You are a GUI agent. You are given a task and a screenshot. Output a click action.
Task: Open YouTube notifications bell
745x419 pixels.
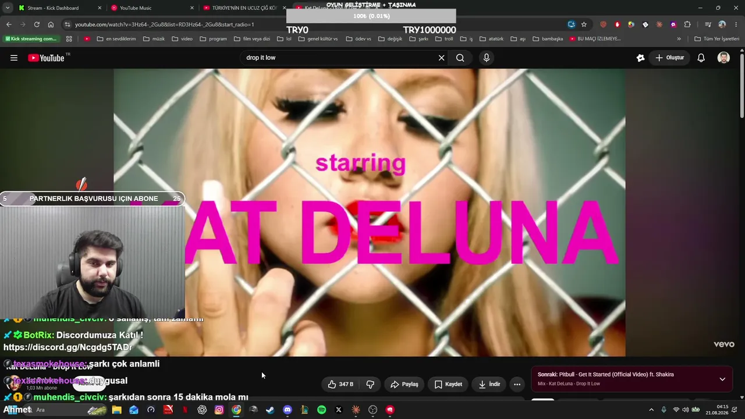pos(701,58)
